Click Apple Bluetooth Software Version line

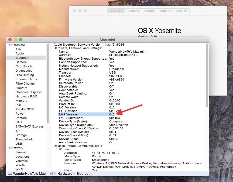(x=89, y=45)
